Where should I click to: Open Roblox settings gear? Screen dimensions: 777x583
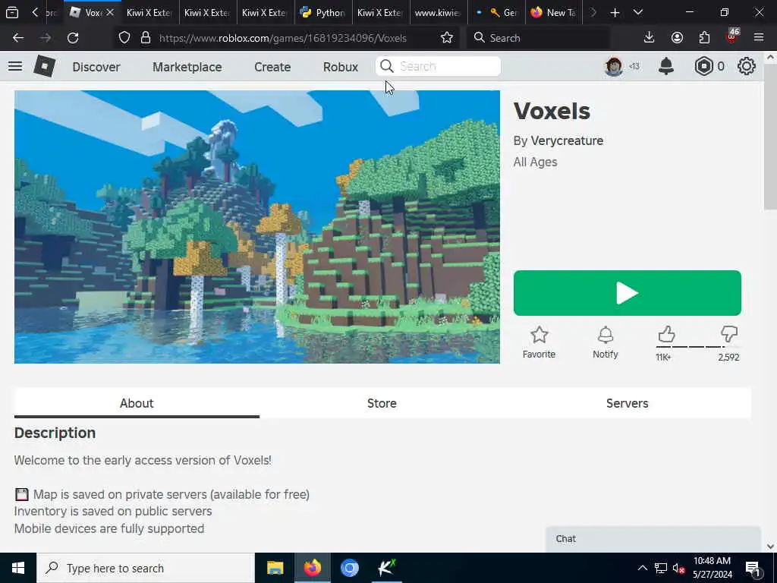[747, 66]
